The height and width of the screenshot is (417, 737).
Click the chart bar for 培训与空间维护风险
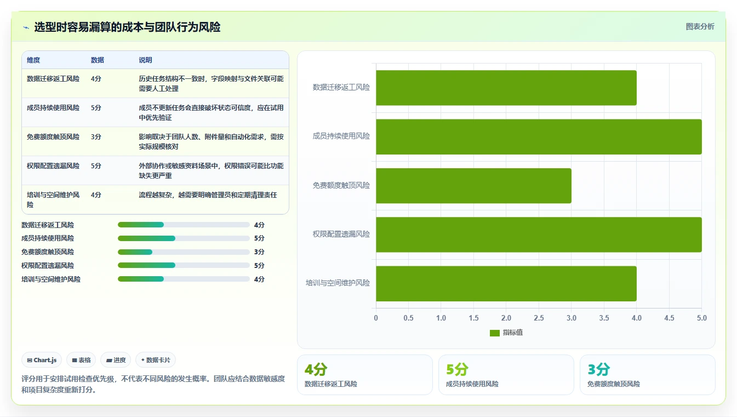506,283
